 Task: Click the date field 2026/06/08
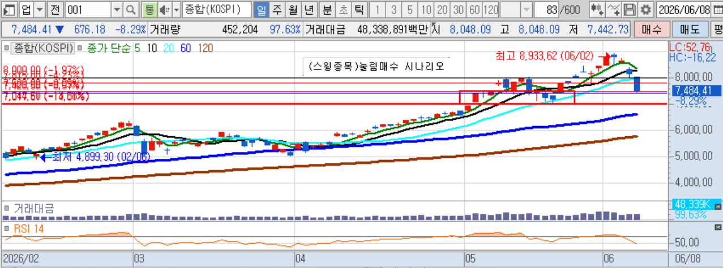pyautogui.click(x=683, y=10)
